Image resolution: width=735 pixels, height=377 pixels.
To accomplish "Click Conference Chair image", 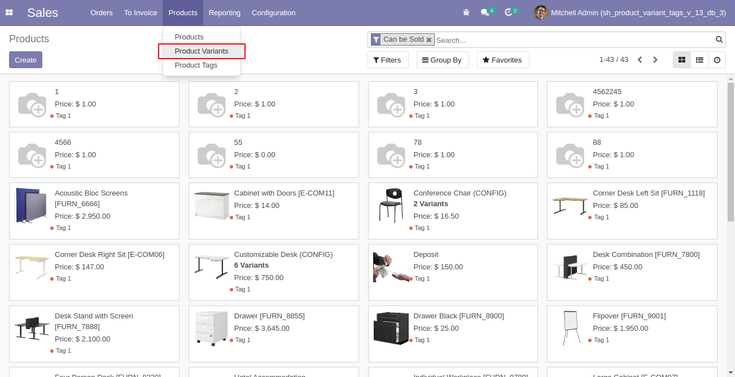I will point(391,206).
